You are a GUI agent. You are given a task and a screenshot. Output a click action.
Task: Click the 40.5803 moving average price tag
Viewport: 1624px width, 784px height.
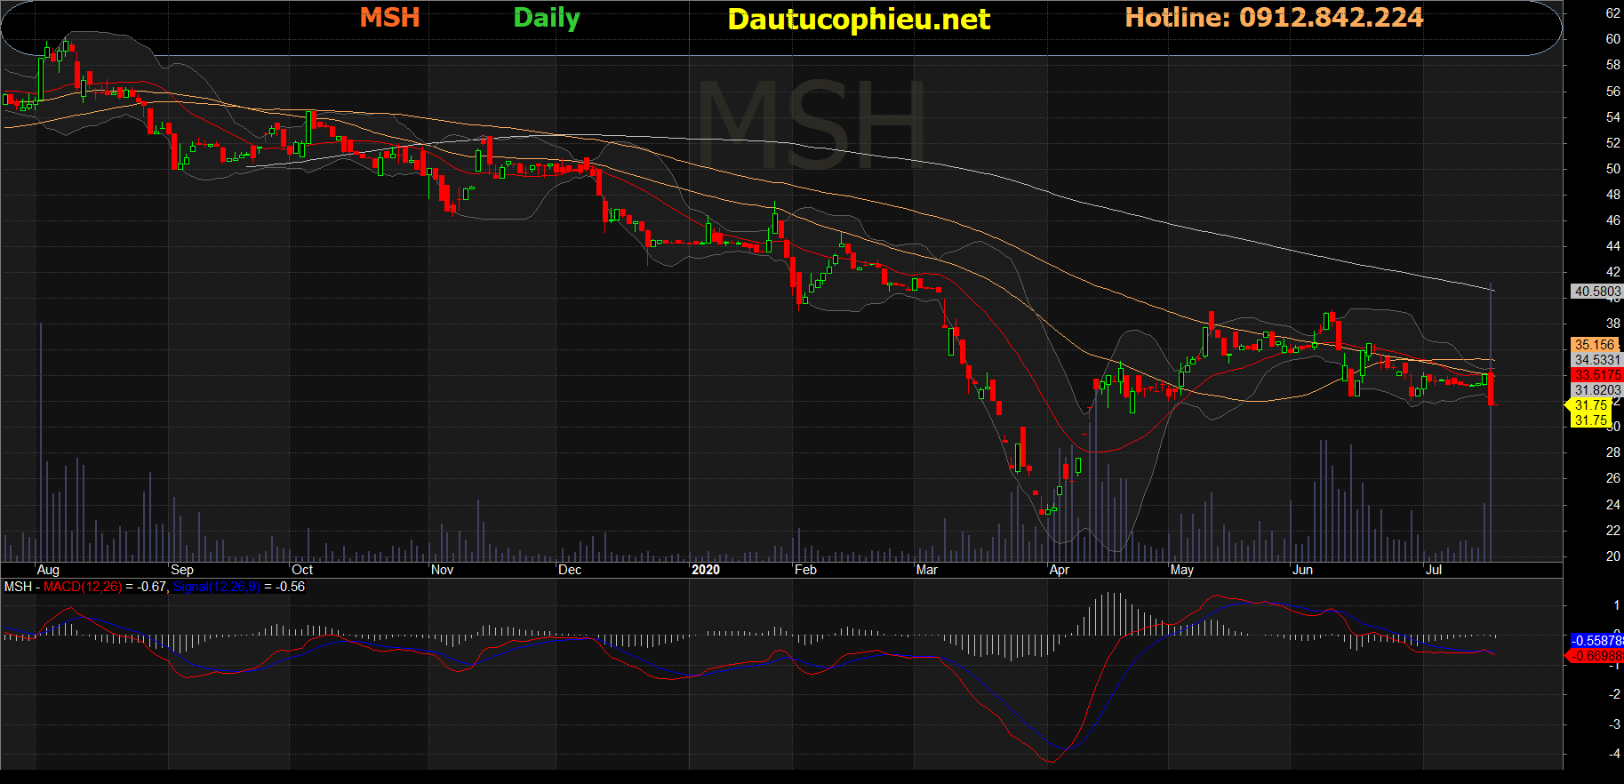1596,292
